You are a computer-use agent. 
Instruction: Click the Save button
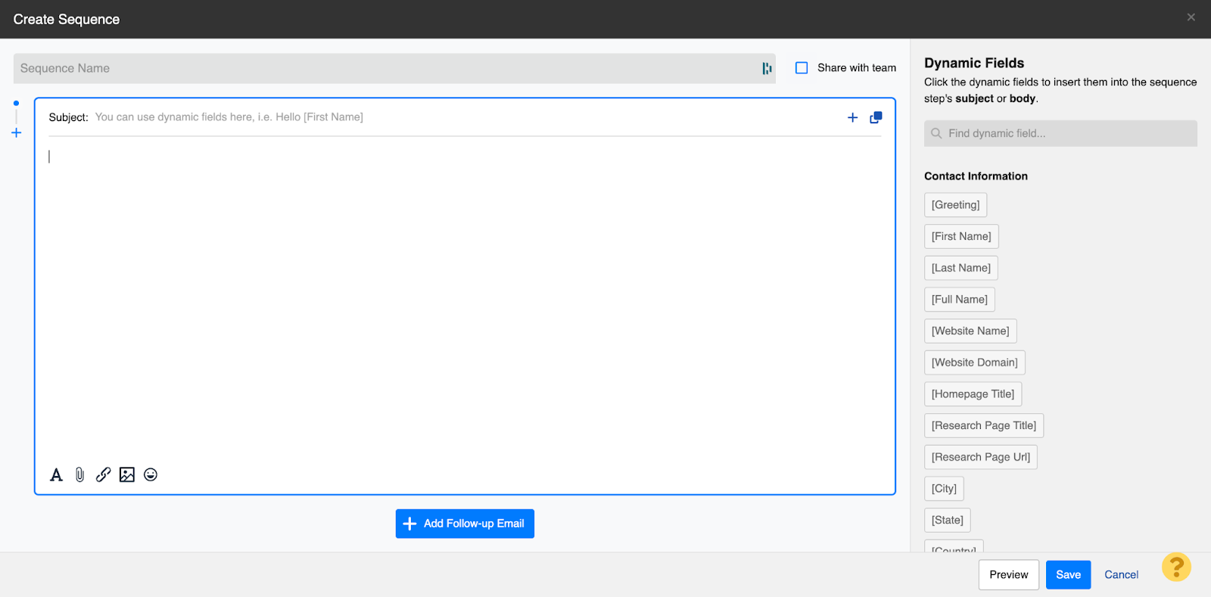1068,575
